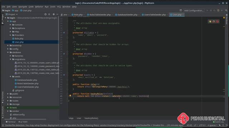Open the Database tool window on right edge
Viewport: 229px width, 128px height.
(x=226, y=19)
